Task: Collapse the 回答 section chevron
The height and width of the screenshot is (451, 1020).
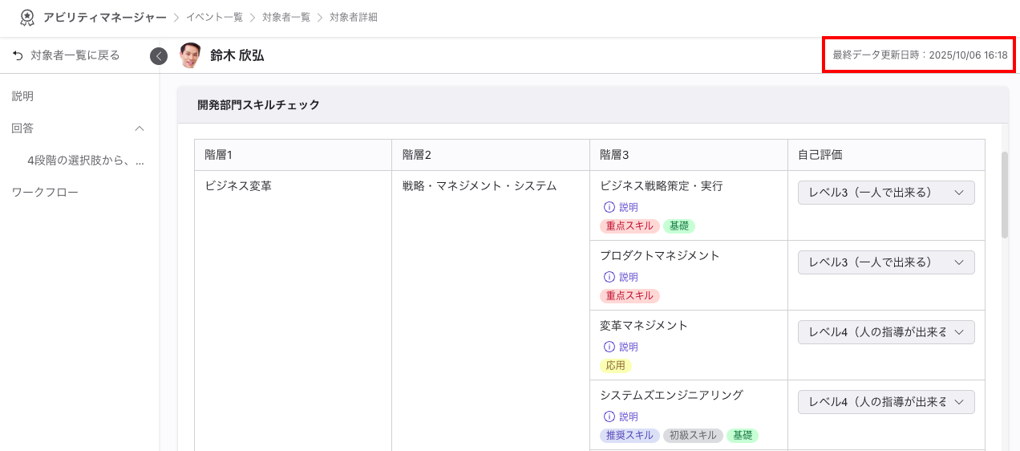Action: click(x=140, y=128)
